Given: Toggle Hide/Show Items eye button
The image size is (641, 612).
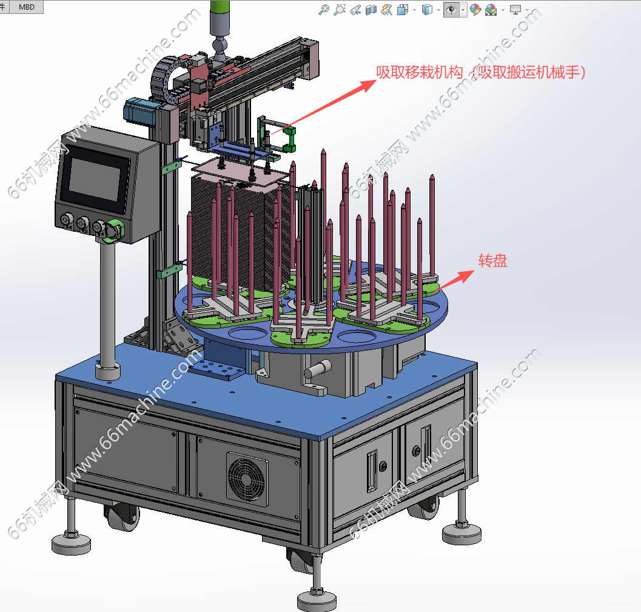Looking at the screenshot, I should (x=451, y=10).
